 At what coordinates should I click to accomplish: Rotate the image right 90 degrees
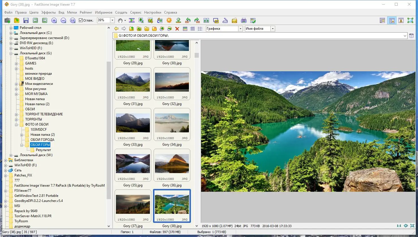coord(197,20)
